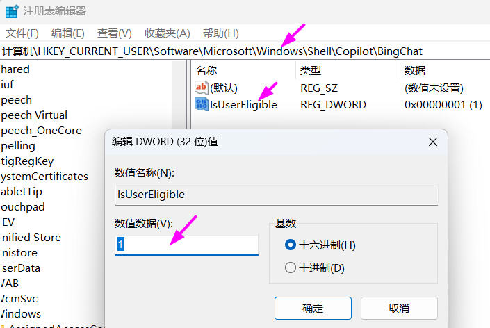Viewport: 490px width, 328px height.
Task: Select the 十六进制(H) hexadecimal radio button
Action: (x=291, y=245)
